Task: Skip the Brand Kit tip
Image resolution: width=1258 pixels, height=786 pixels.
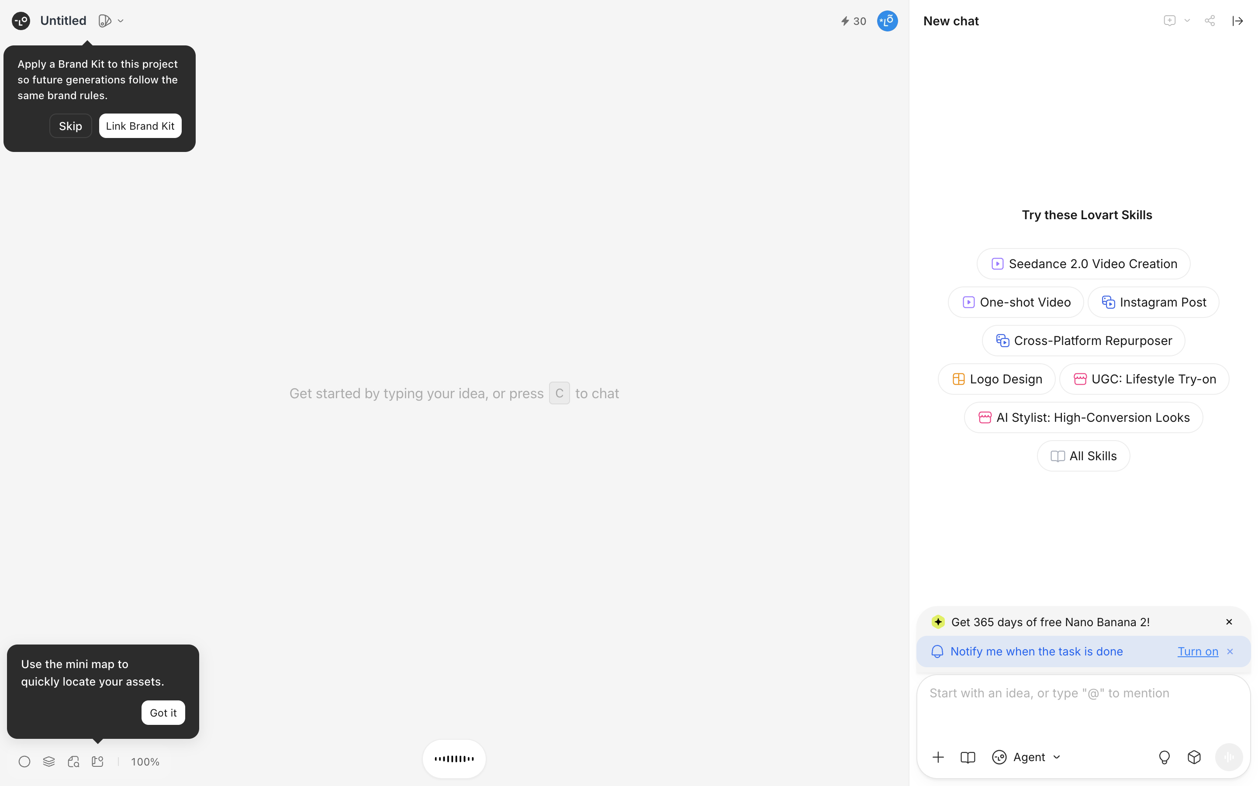Action: 70,126
